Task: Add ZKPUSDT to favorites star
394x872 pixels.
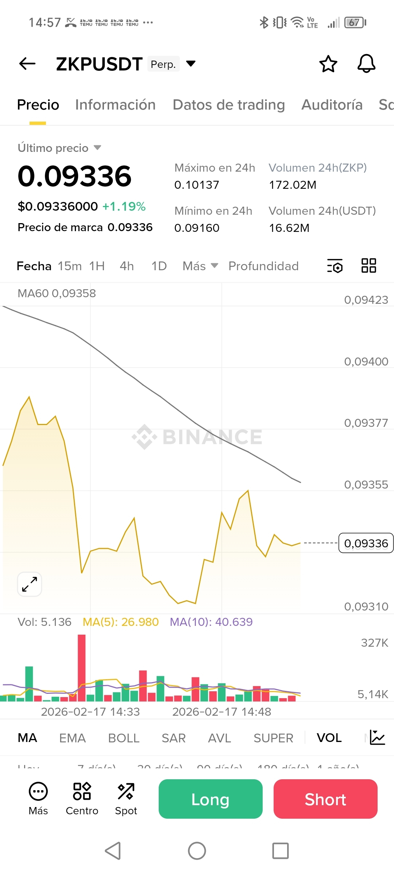Action: click(x=328, y=64)
